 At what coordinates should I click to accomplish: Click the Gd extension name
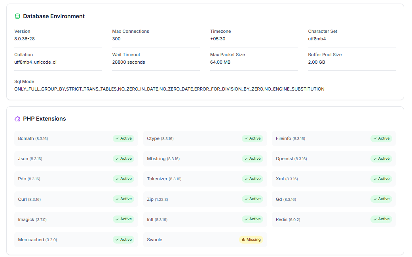(x=279, y=199)
